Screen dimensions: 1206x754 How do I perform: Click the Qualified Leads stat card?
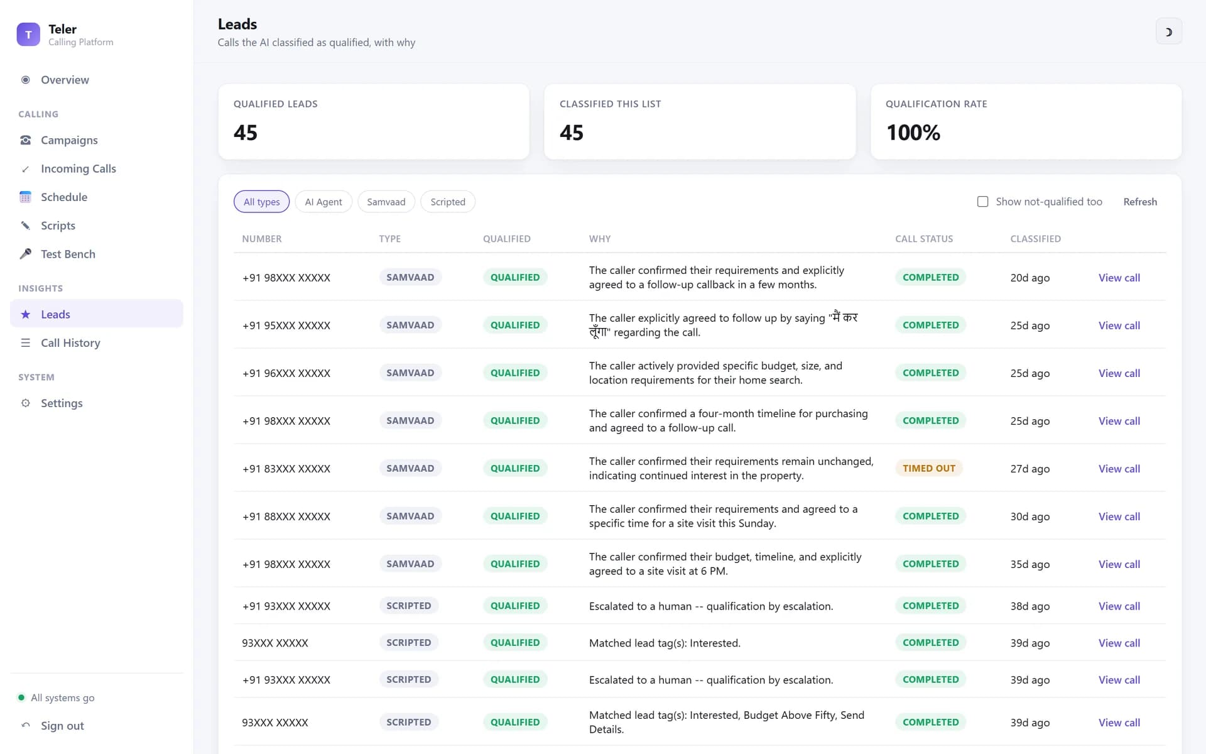(x=374, y=122)
